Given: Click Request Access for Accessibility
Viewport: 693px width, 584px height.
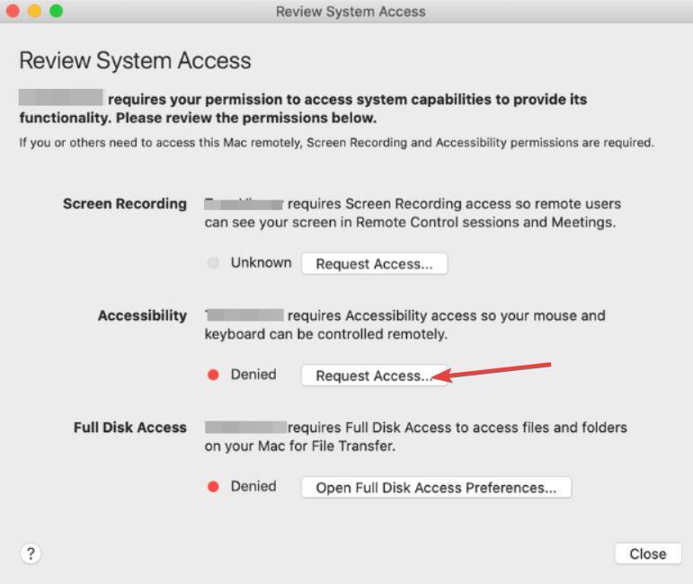Looking at the screenshot, I should coord(374,376).
